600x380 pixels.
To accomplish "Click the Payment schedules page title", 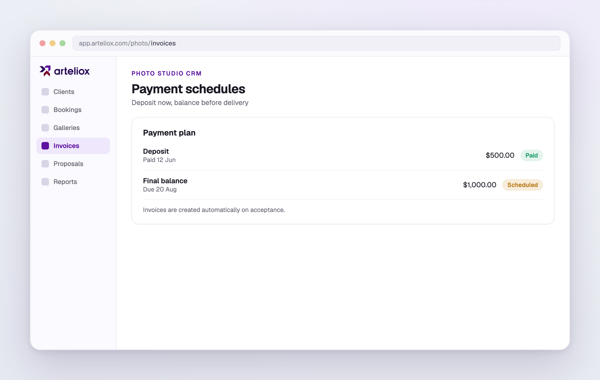I will 188,89.
